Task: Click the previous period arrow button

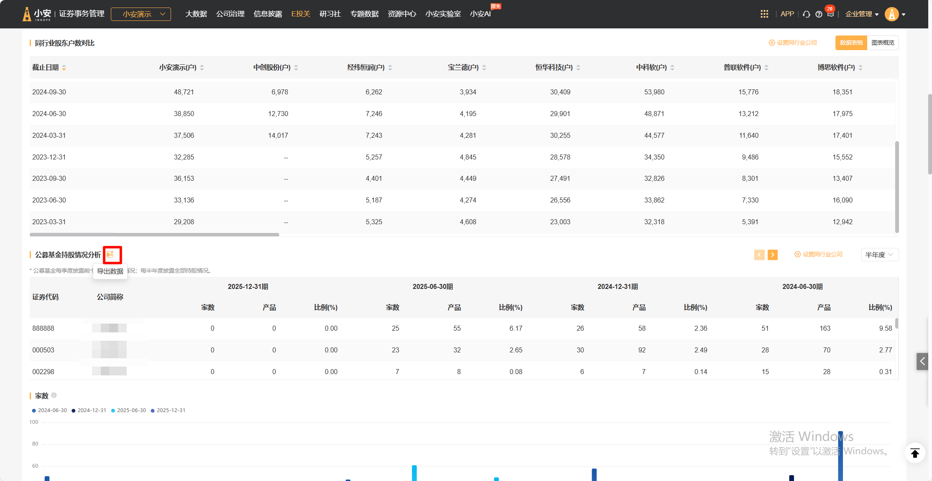Action: 759,255
